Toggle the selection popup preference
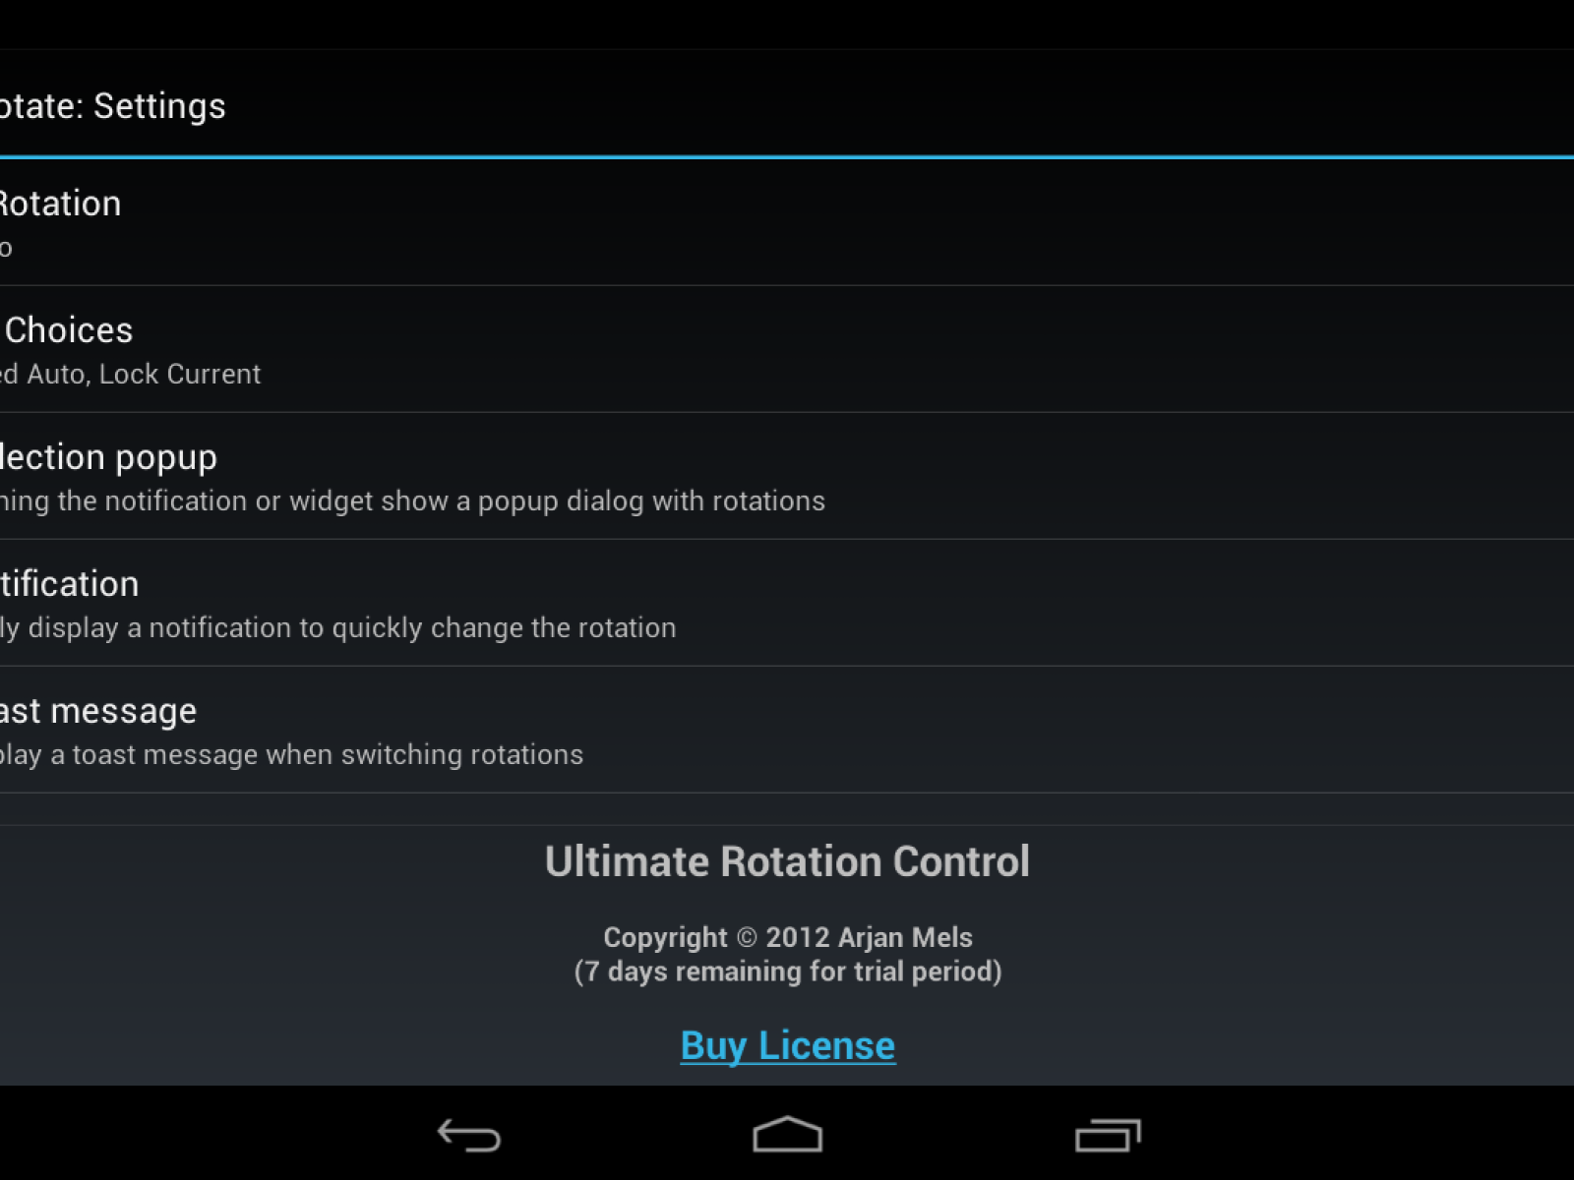This screenshot has width=1574, height=1180. (787, 476)
